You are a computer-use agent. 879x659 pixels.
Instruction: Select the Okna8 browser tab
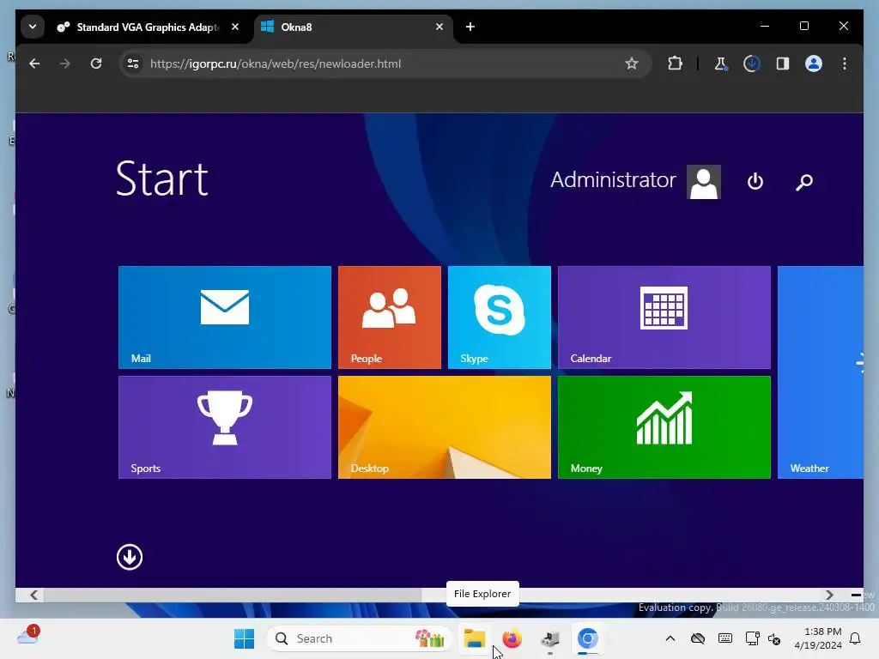coord(353,27)
